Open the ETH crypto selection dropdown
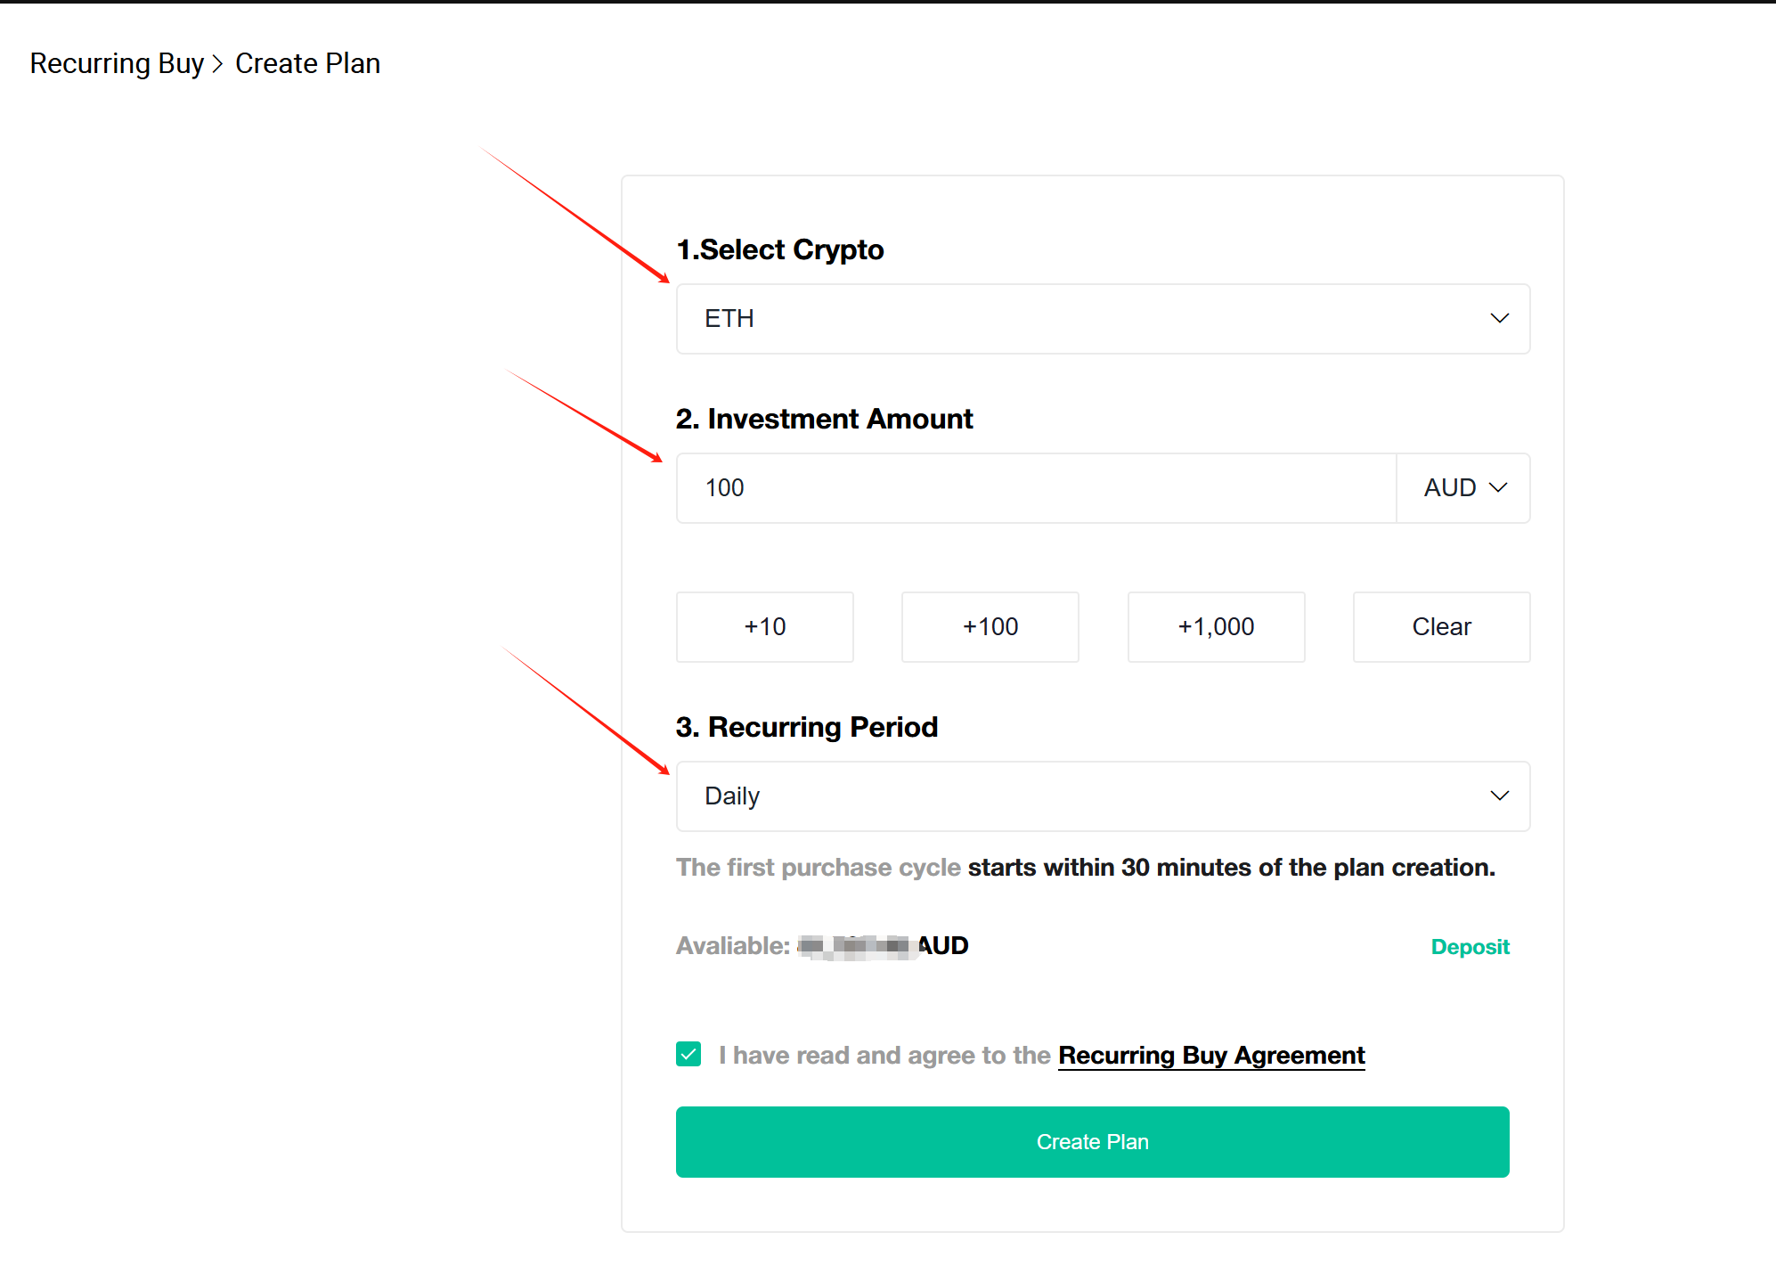The width and height of the screenshot is (1776, 1265). pyautogui.click(x=1102, y=319)
